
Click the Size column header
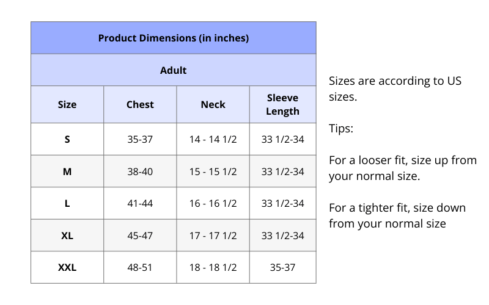point(67,104)
